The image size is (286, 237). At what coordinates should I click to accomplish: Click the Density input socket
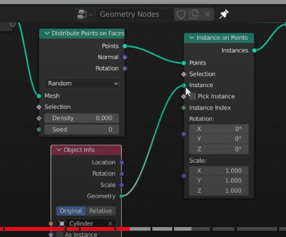pos(39,118)
